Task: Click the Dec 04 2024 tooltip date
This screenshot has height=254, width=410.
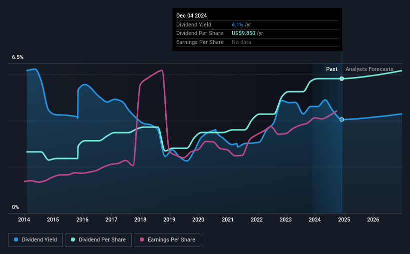Action: tap(191, 15)
